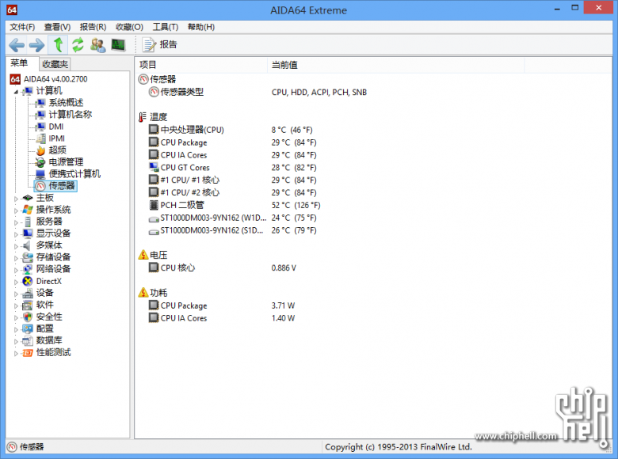Generate a report with 报告 toolbar button
This screenshot has height=459, width=618.
159,44
